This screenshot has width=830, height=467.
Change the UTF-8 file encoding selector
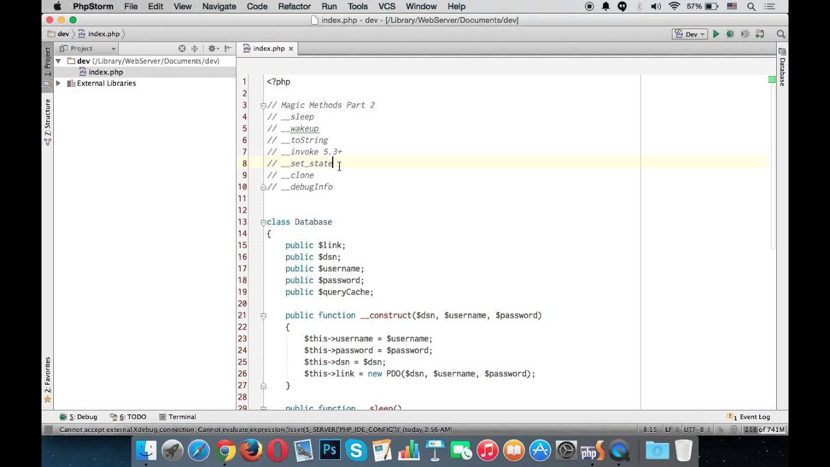696,429
